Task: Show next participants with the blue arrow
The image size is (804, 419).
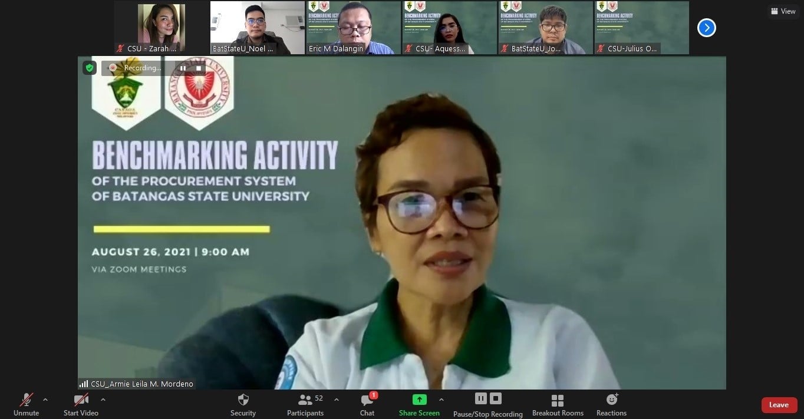Action: click(x=706, y=28)
